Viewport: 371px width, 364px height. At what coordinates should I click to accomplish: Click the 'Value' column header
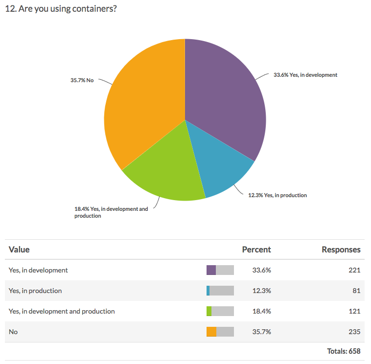click(19, 250)
